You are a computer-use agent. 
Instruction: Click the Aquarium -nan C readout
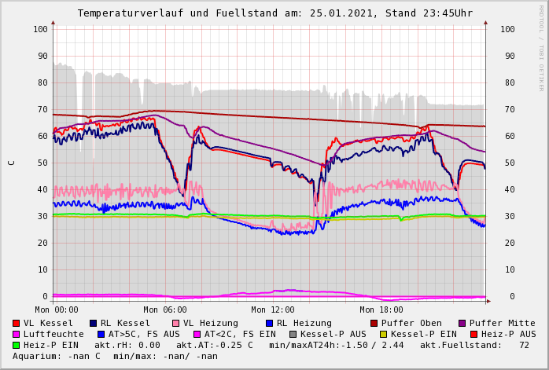click(x=61, y=356)
